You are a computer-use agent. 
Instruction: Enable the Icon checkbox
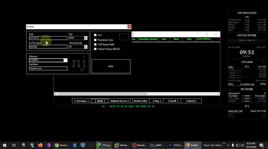point(95,35)
